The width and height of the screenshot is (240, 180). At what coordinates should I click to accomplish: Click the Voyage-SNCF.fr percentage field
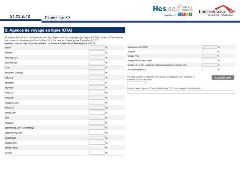pos(210,61)
